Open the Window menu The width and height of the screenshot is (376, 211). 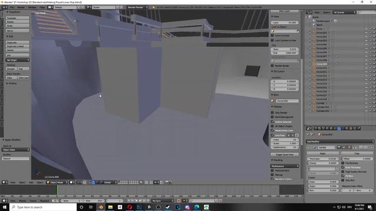point(32,7)
